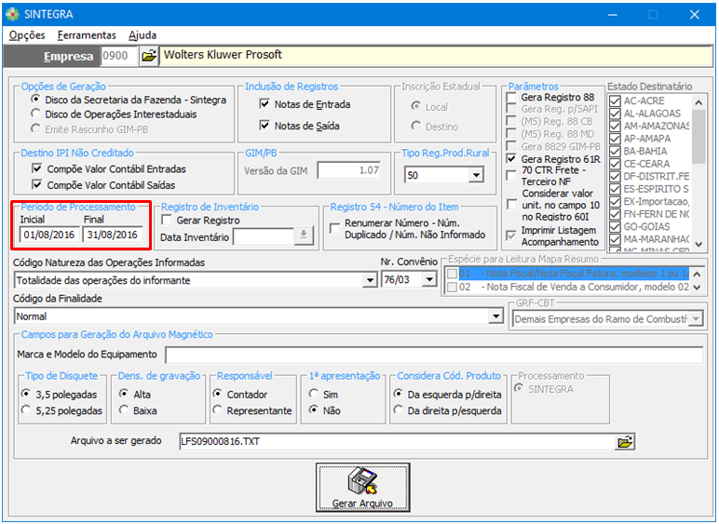Click Arquivo a ser gerado field
Image resolution: width=719 pixels, height=524 pixels.
coord(397,442)
